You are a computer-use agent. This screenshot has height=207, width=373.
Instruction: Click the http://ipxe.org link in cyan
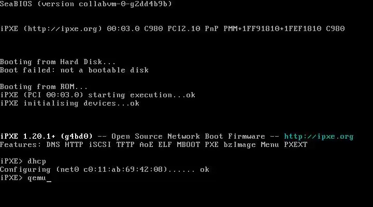point(319,137)
